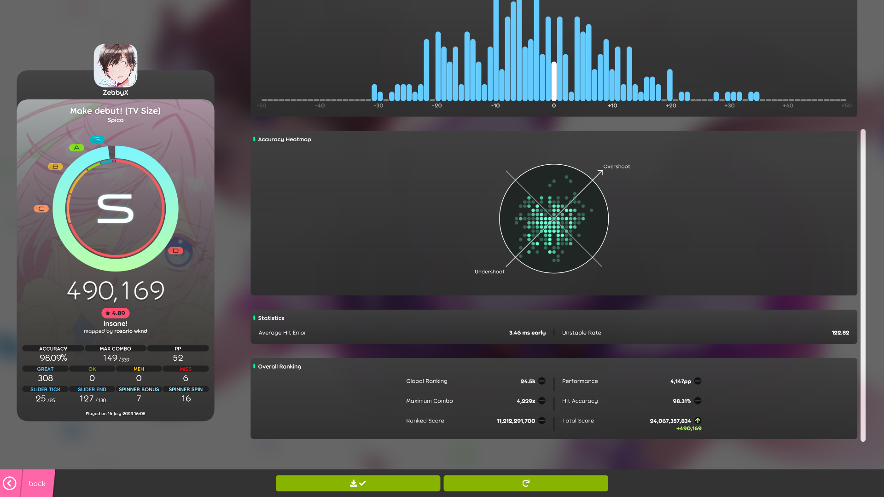Click the vertical scrollbar on right side

click(863, 285)
